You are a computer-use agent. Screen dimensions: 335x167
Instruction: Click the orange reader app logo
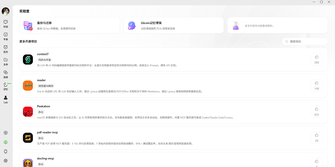[x=28, y=85]
